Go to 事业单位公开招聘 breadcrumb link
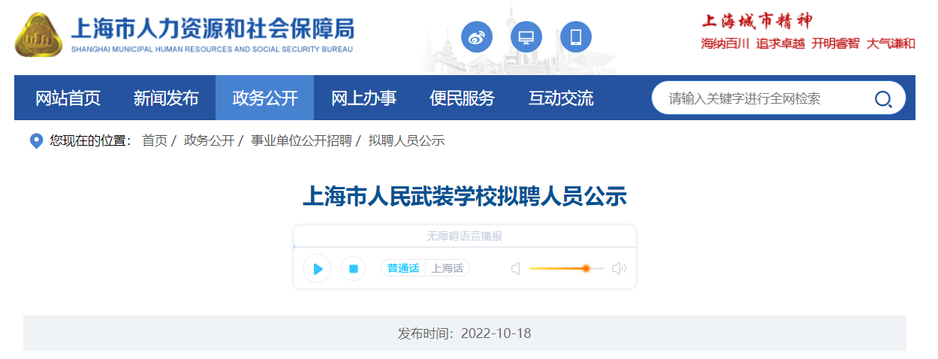 (301, 140)
